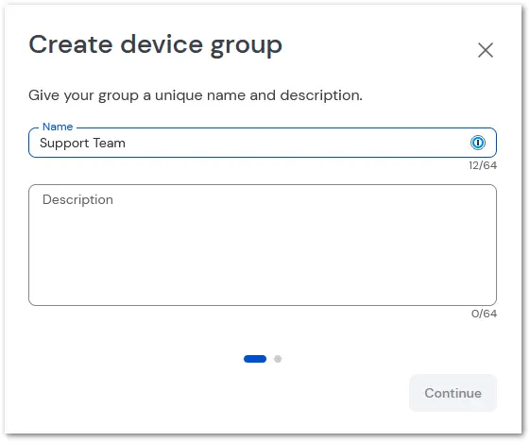Focus the Name input field
This screenshot has width=530, height=442.
[x=263, y=143]
